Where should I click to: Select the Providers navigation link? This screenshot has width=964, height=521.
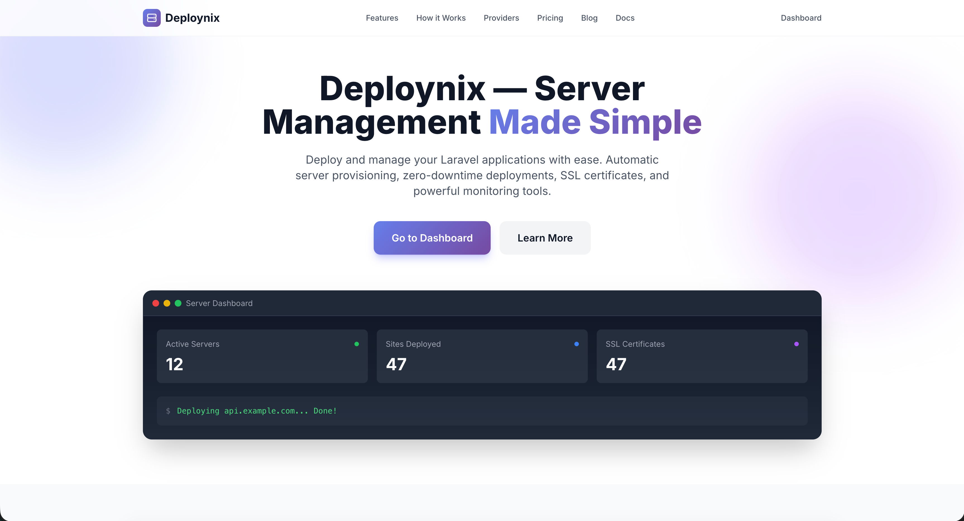[501, 18]
